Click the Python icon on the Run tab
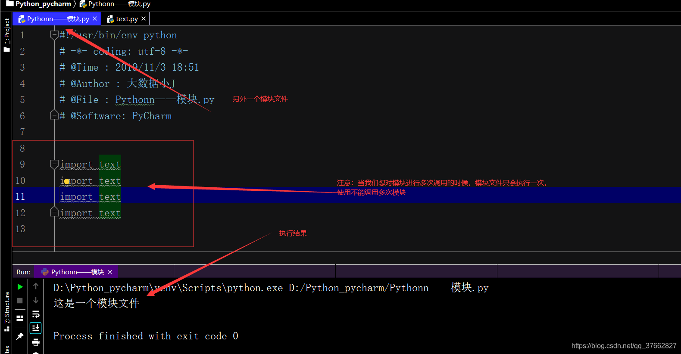This screenshot has height=354, width=681. click(x=45, y=272)
